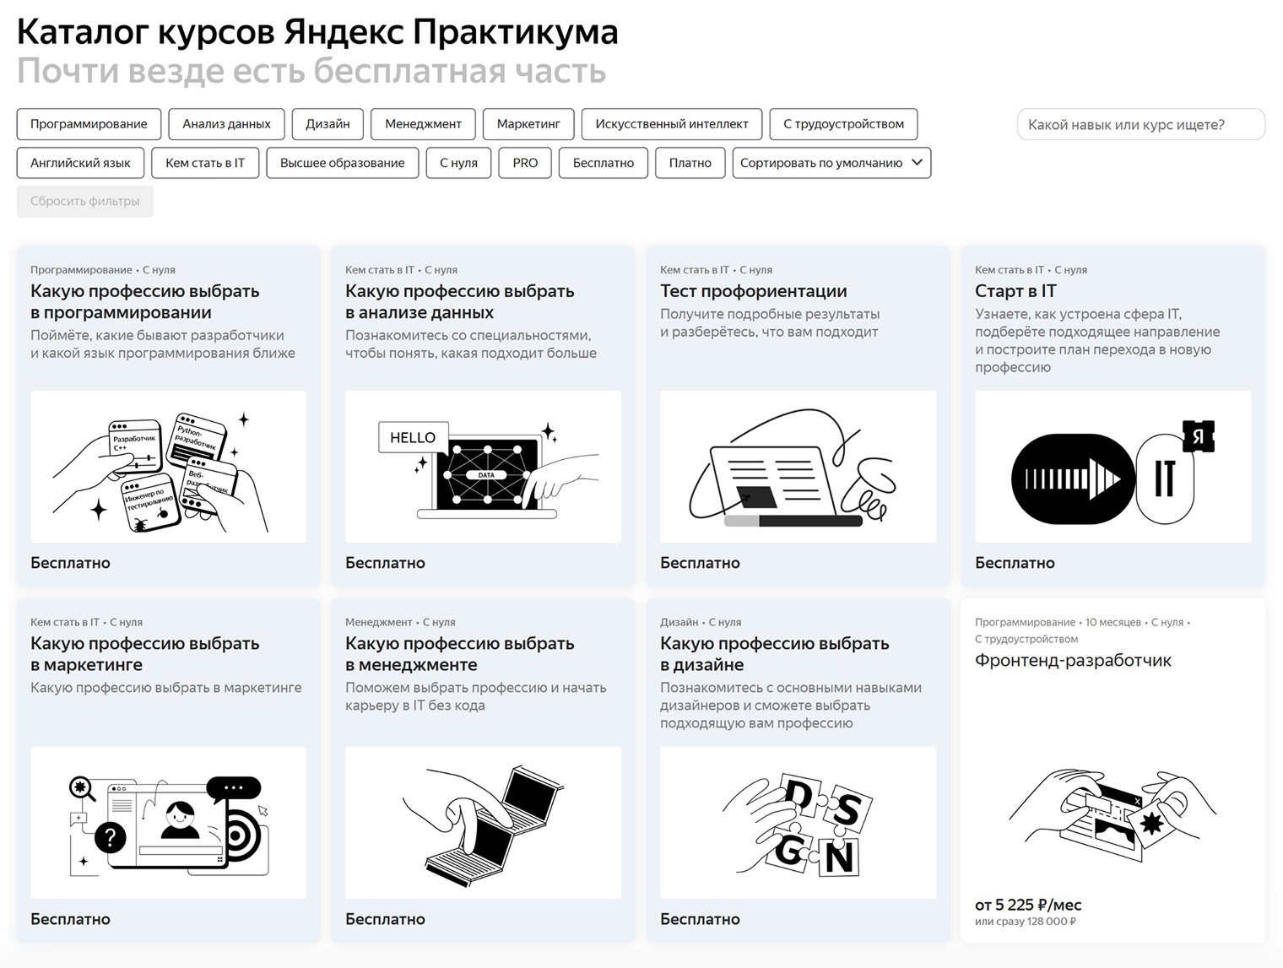Open the Фронтенд-разработчик course title

tap(1073, 661)
